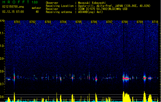
Task: Click the tall meteor echo before 0701
Action: coord(14,78)
